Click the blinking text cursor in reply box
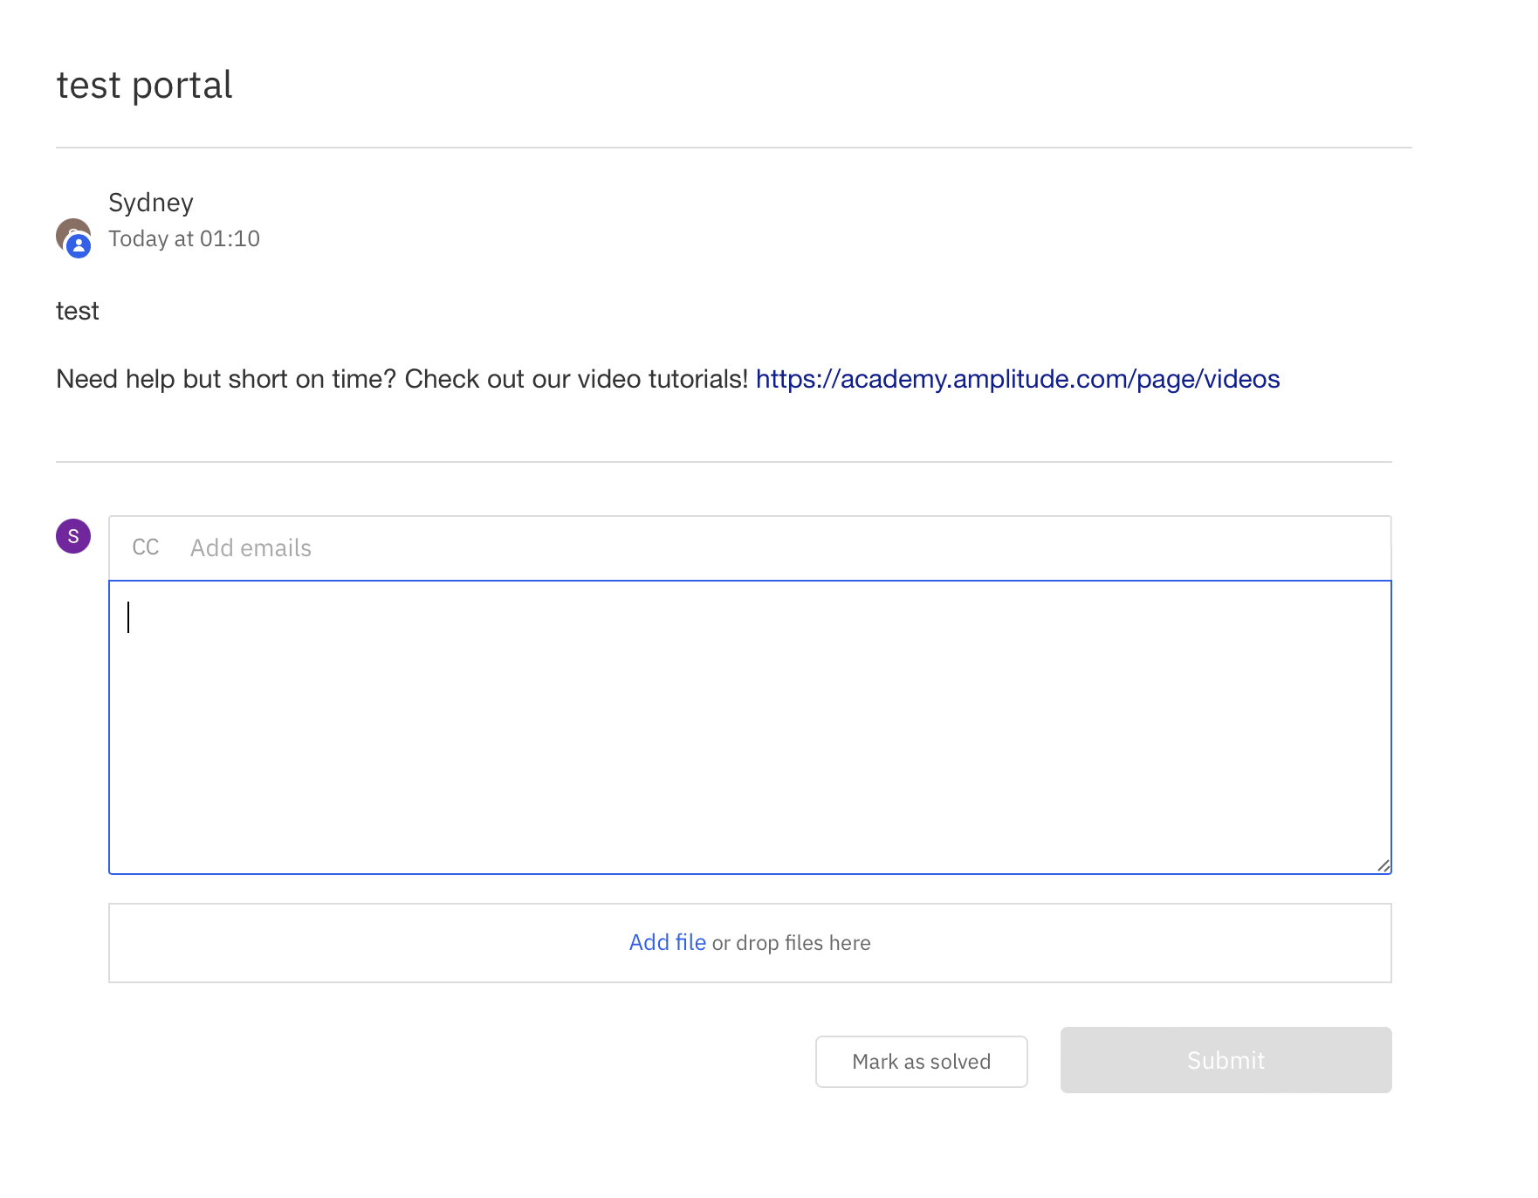The height and width of the screenshot is (1198, 1538). coord(128,617)
